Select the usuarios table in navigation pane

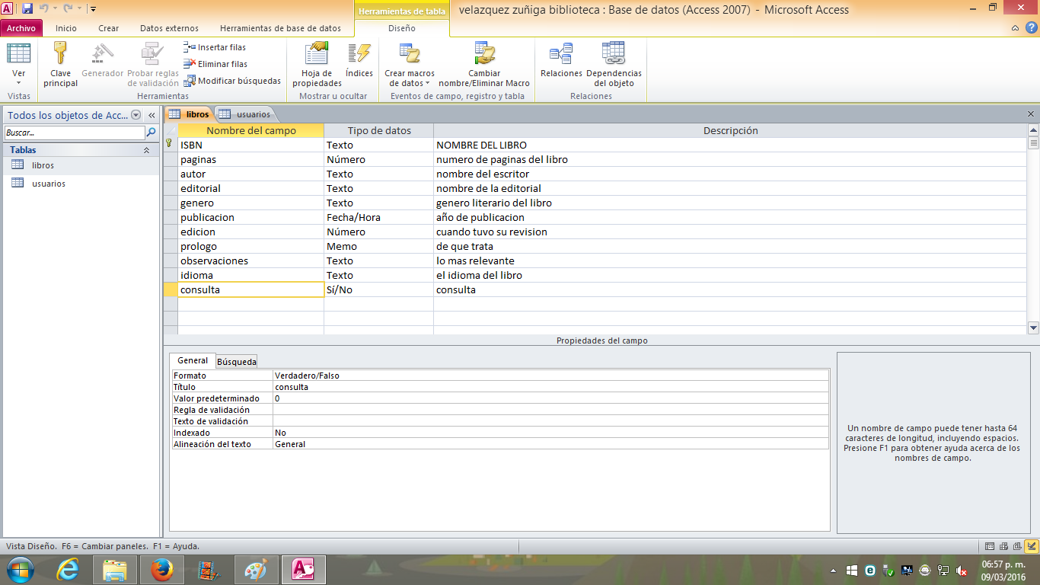click(49, 184)
